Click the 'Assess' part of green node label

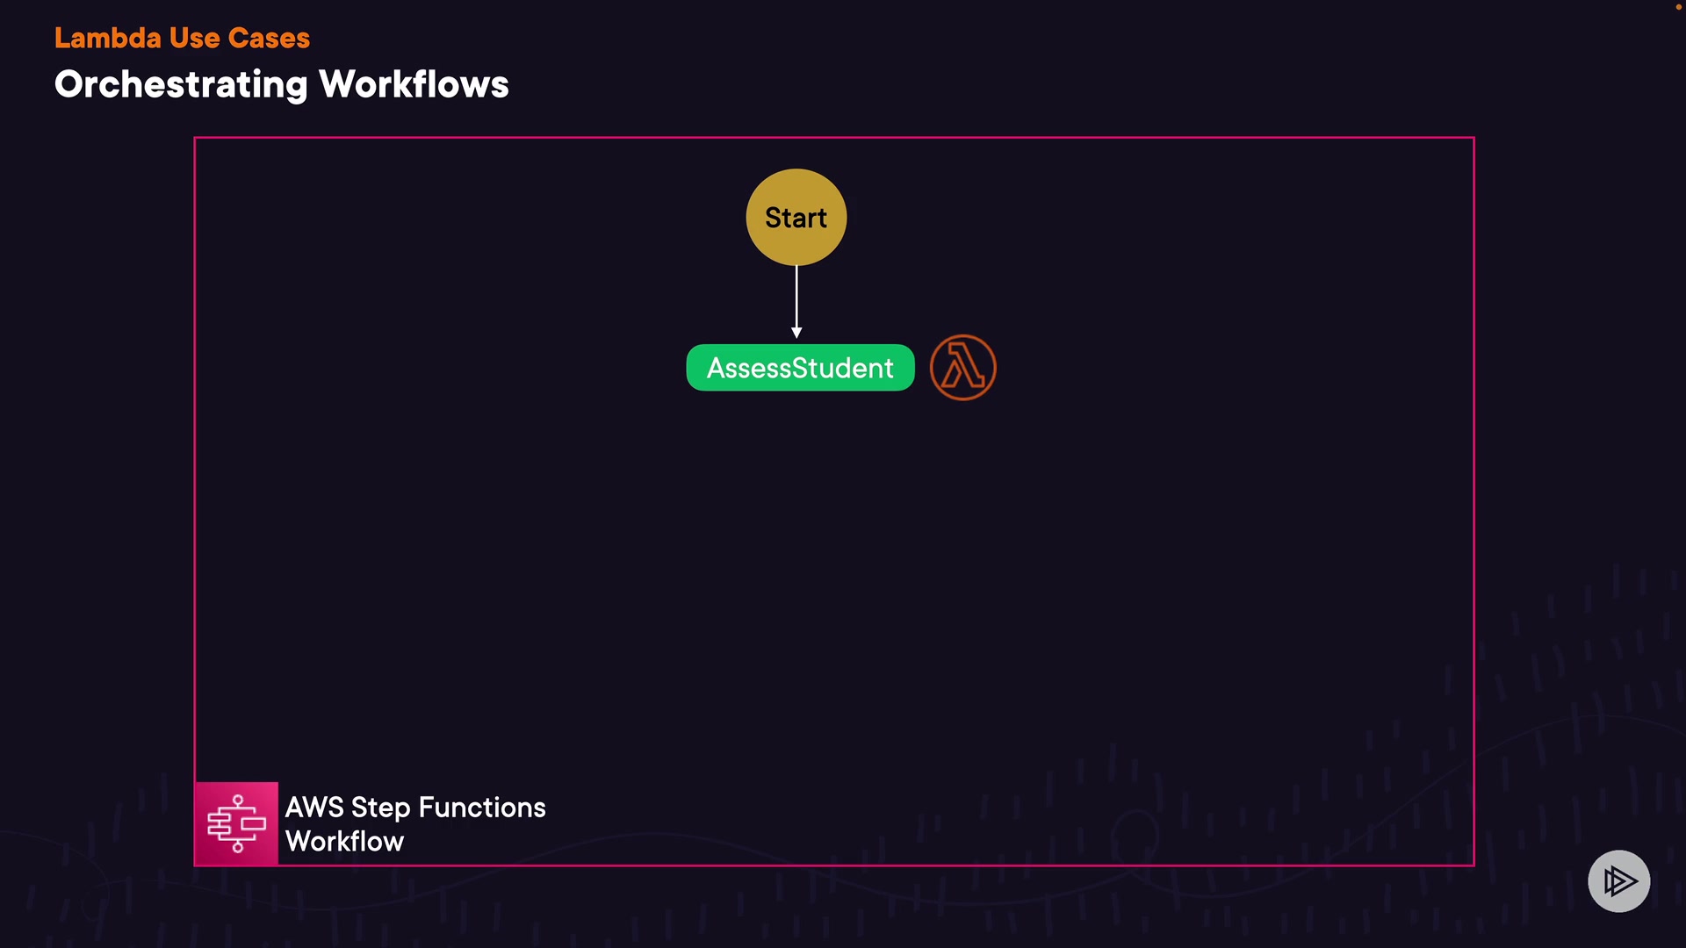748,368
